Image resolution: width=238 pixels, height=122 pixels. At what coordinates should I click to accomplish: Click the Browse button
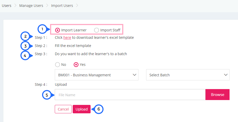(x=218, y=95)
